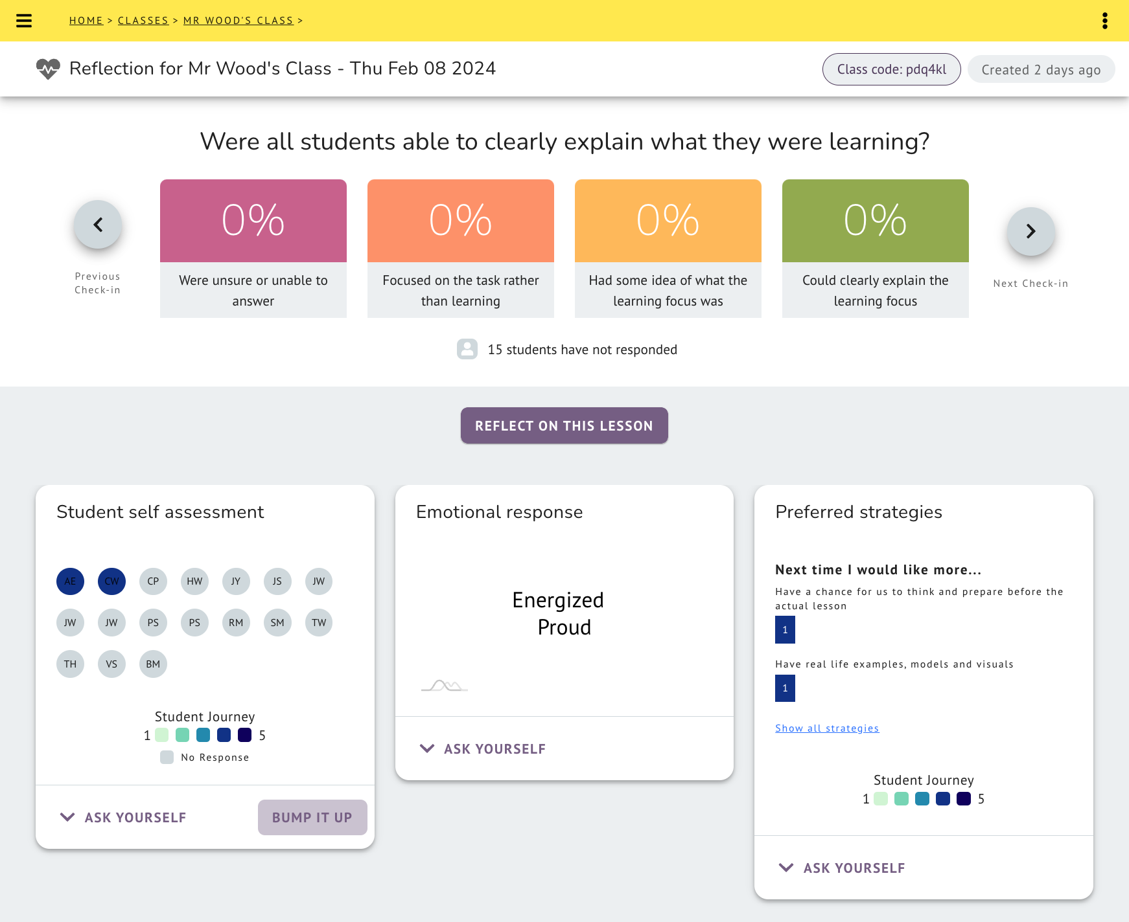
Task: Select student avatar VS
Action: tap(111, 664)
